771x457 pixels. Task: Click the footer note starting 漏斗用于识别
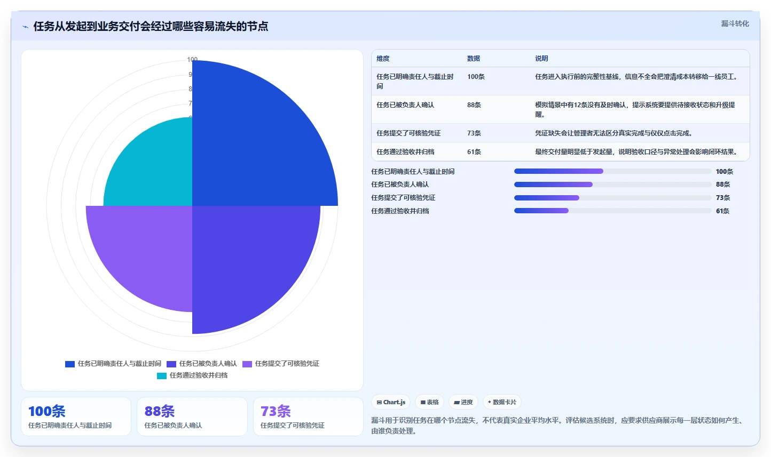[557, 426]
